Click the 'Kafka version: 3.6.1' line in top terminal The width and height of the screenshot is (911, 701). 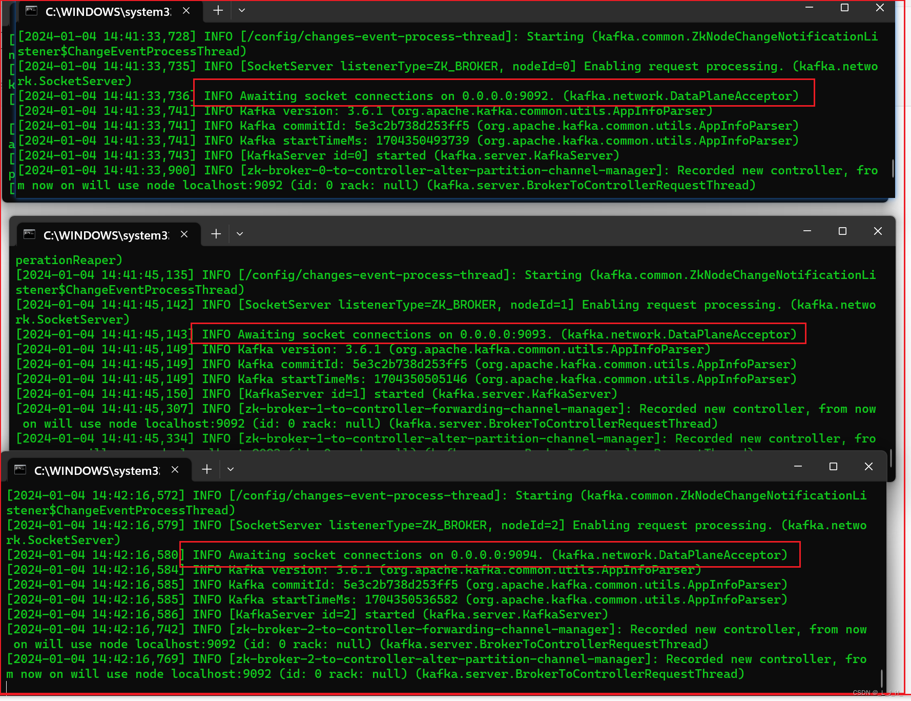click(365, 111)
